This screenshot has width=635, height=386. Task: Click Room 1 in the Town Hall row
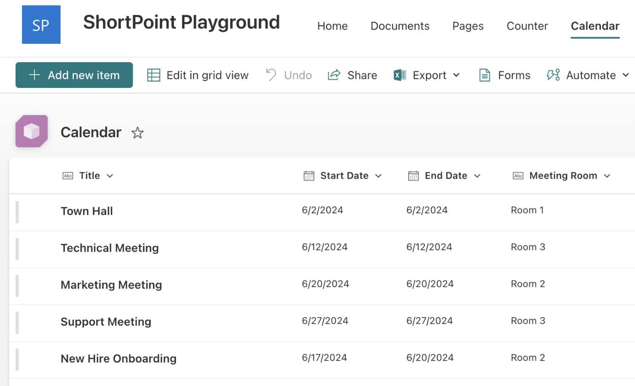(x=527, y=210)
